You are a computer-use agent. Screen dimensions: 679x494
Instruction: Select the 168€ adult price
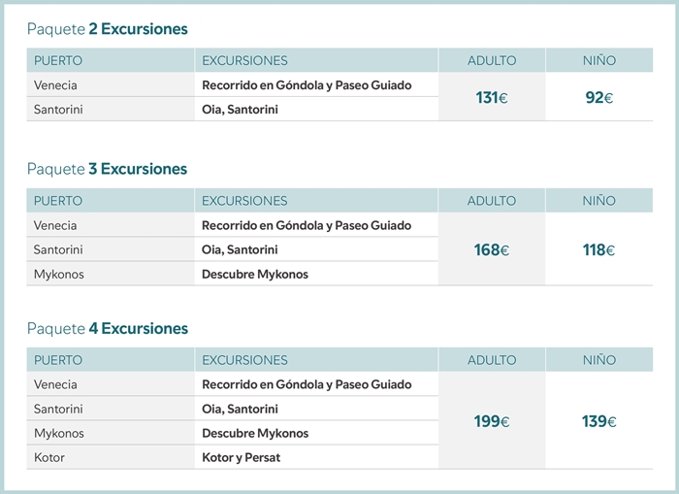tap(492, 250)
